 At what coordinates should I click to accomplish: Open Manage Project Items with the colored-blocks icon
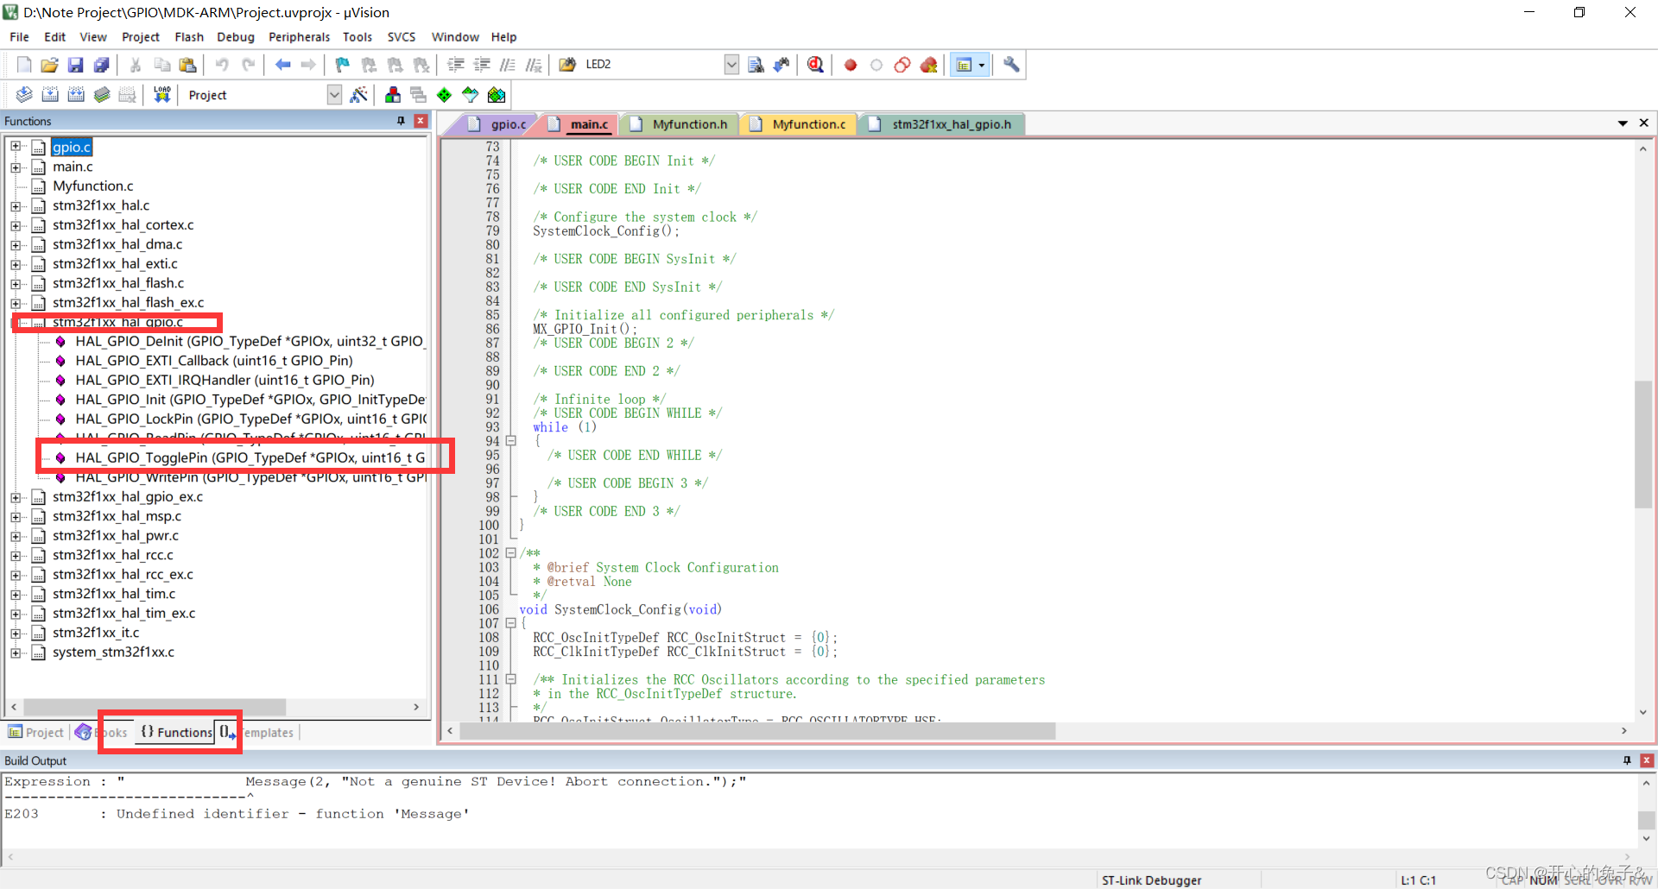pos(393,95)
